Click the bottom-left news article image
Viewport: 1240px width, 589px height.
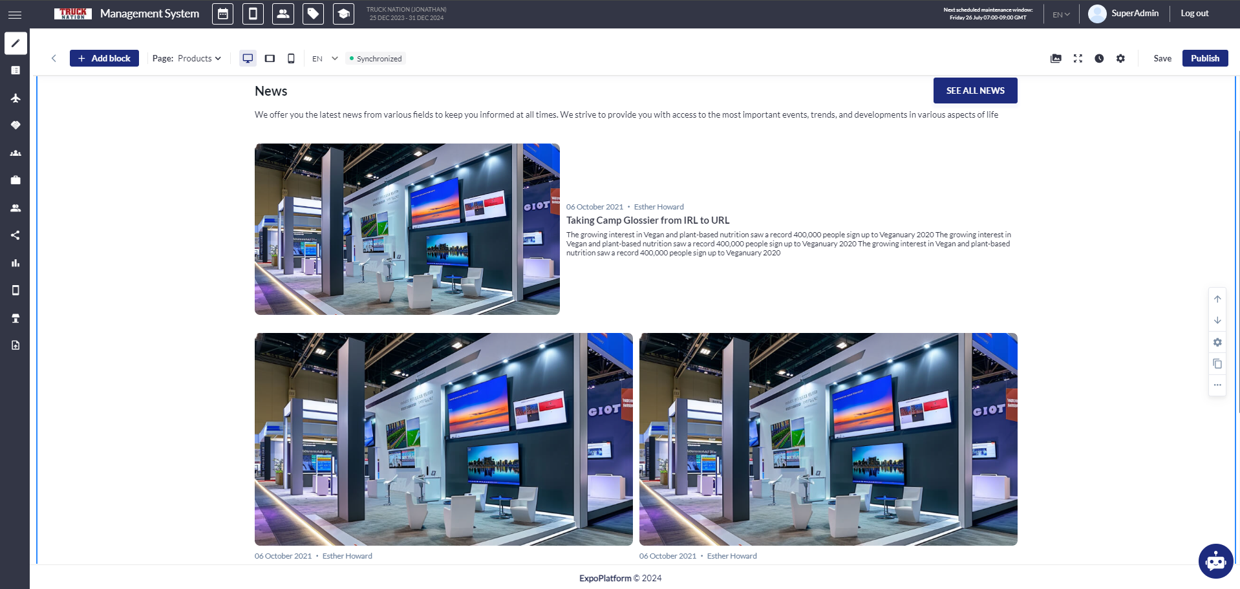444,439
